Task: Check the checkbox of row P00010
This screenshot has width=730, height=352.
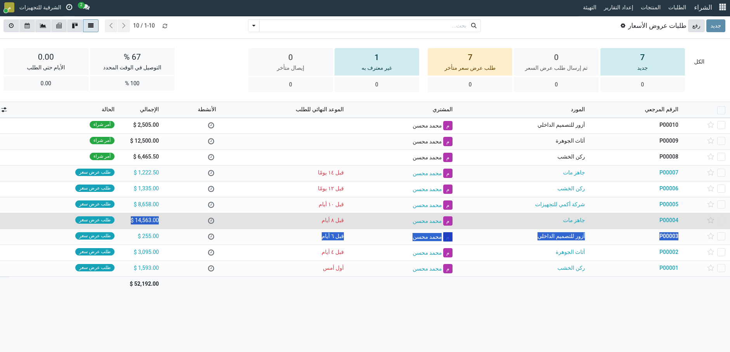Action: coord(722,125)
